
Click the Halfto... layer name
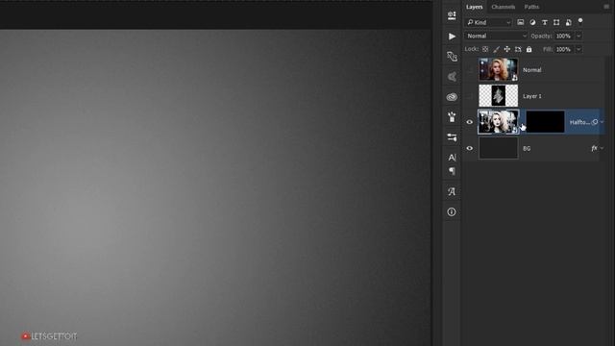[579, 122]
